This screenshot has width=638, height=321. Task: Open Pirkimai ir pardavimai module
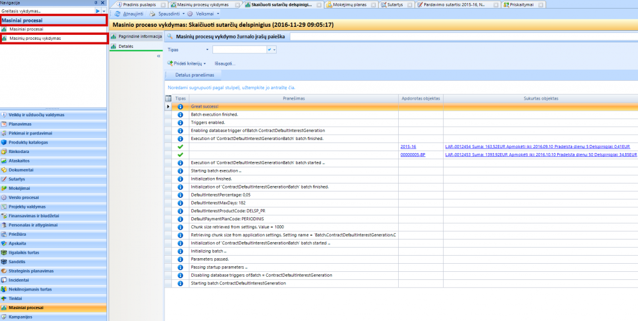[x=54, y=133]
